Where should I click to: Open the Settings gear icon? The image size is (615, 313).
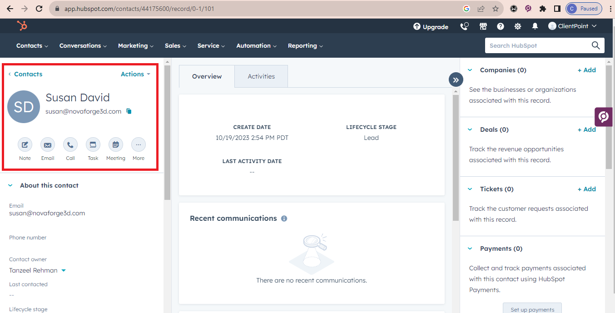point(518,26)
